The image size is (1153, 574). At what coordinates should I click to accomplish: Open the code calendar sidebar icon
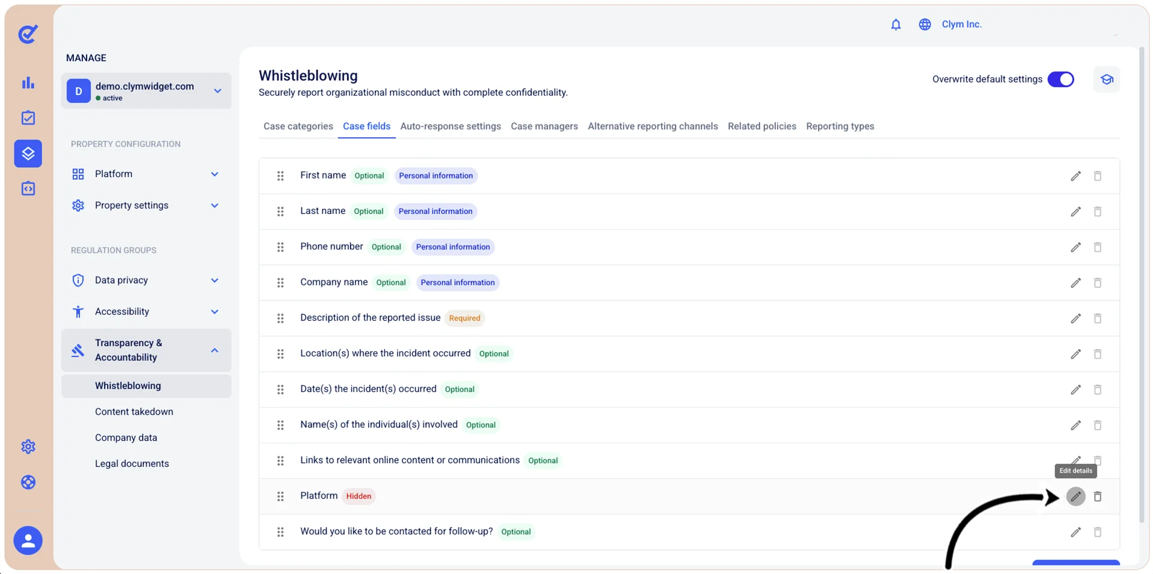pyautogui.click(x=28, y=189)
